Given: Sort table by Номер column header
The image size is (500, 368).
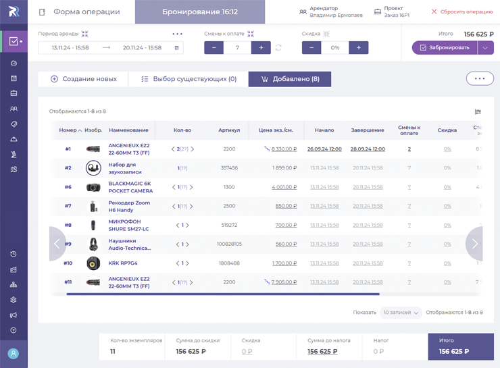Looking at the screenshot, I should pyautogui.click(x=68, y=130).
